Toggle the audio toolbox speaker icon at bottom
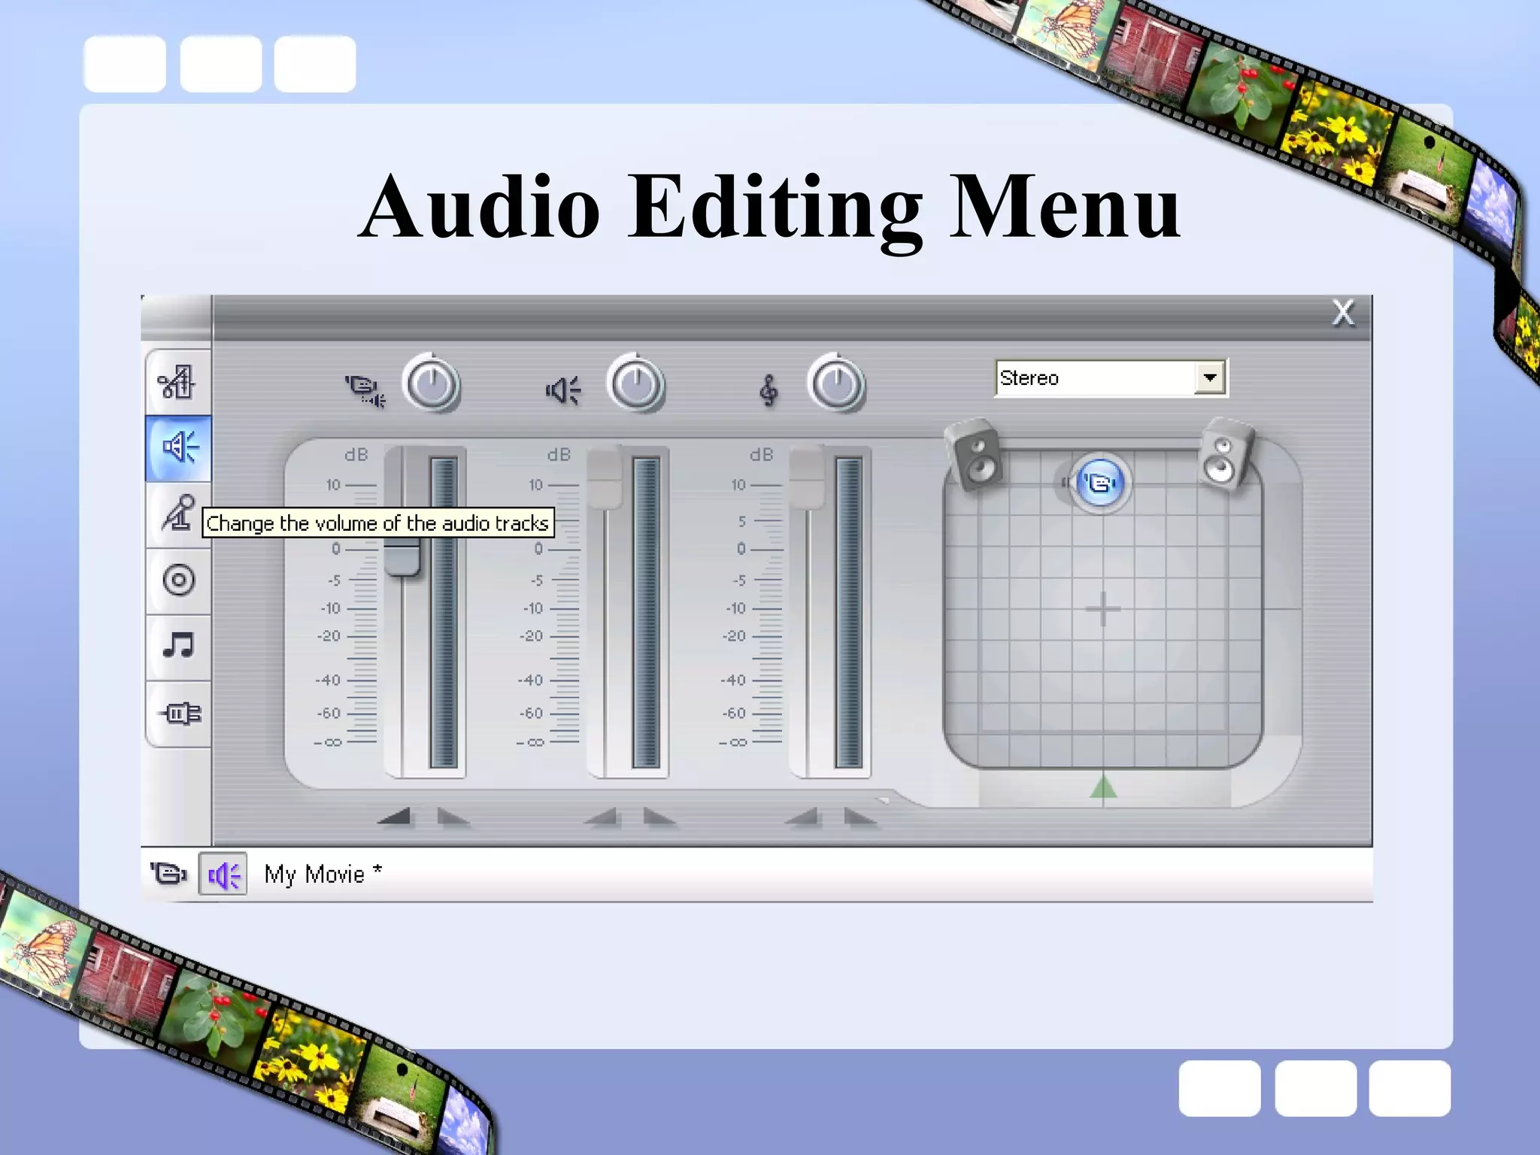 click(x=223, y=874)
